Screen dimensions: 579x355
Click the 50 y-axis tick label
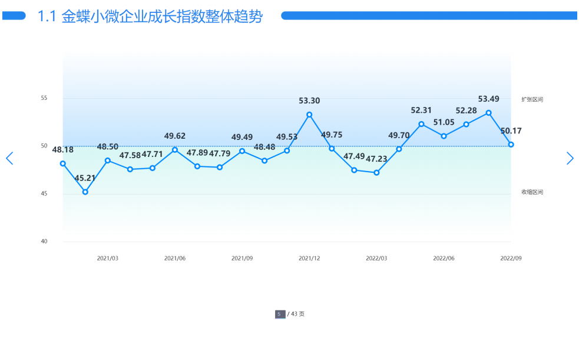pyautogui.click(x=44, y=146)
